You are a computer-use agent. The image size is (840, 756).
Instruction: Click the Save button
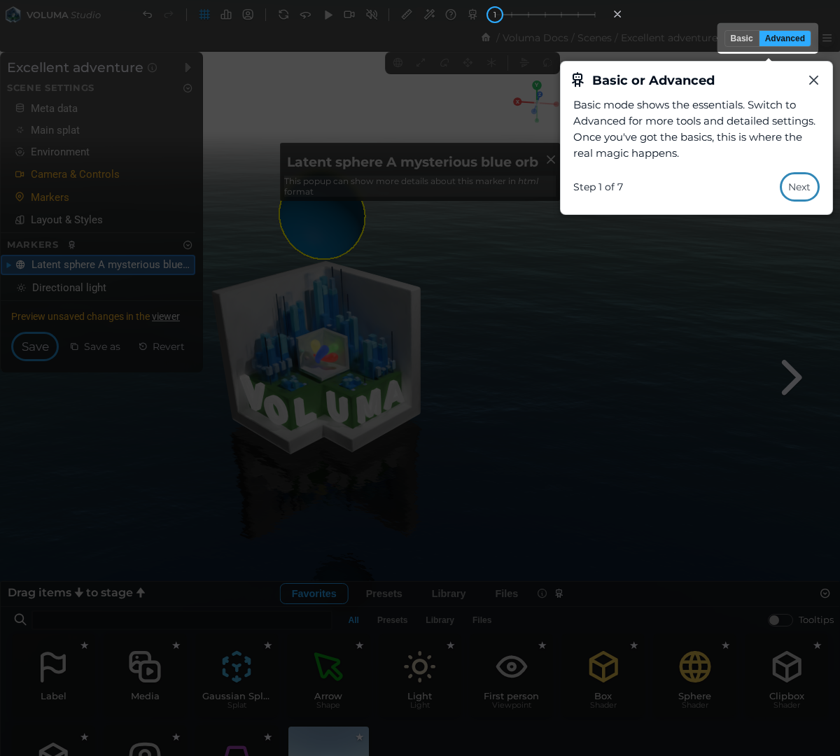click(x=35, y=346)
